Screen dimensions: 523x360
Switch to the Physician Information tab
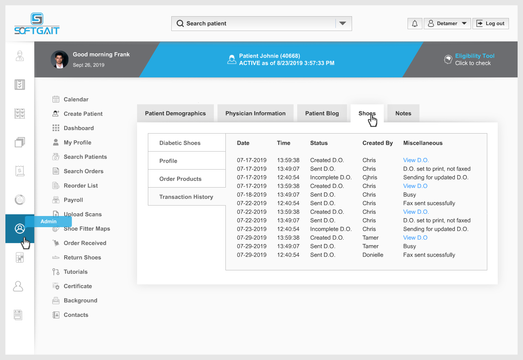pyautogui.click(x=255, y=113)
